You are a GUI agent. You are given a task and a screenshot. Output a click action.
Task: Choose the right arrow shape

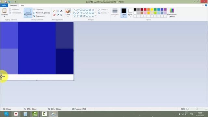(87, 13)
